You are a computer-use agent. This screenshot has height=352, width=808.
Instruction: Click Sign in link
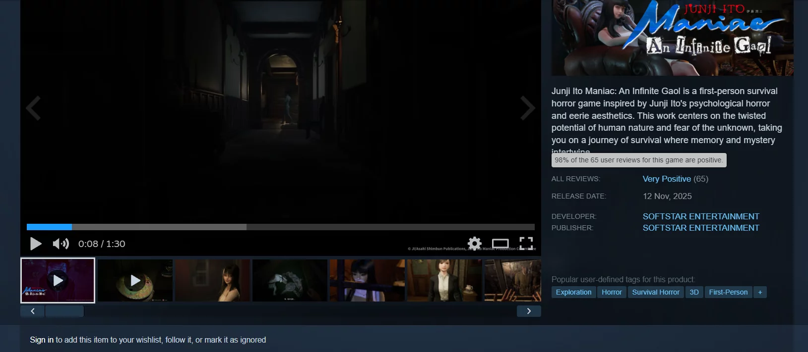(x=42, y=340)
